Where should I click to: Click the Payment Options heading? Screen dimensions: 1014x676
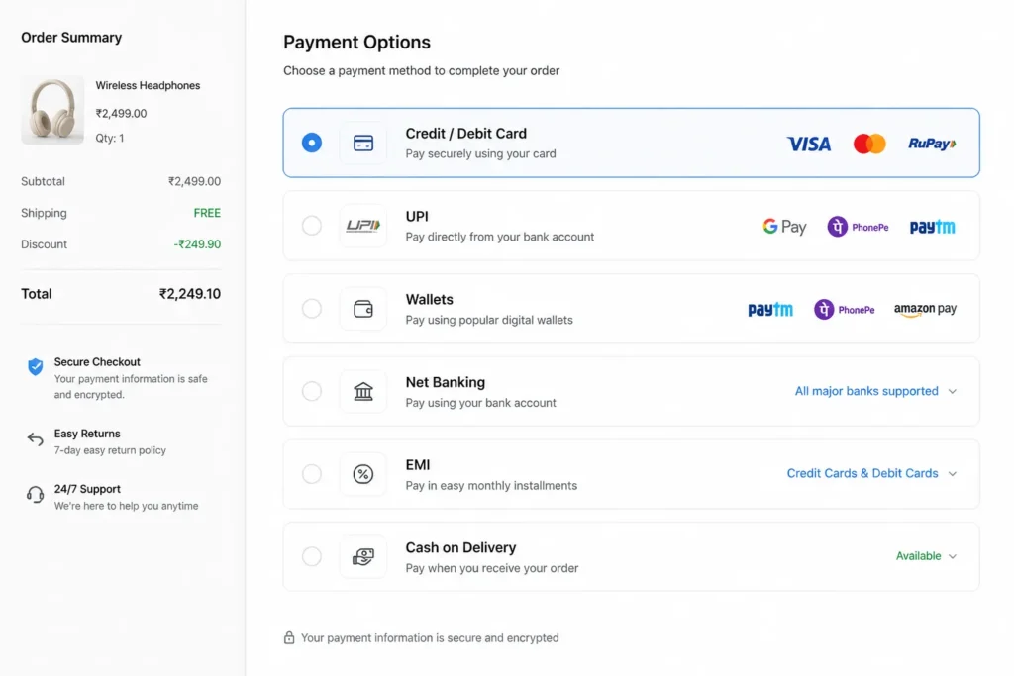click(356, 42)
